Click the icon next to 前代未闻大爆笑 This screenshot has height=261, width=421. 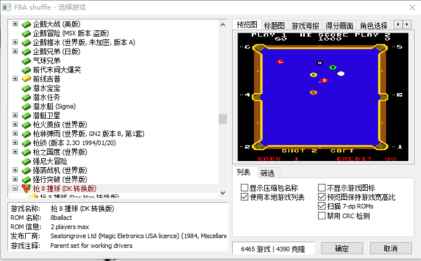click(26, 70)
